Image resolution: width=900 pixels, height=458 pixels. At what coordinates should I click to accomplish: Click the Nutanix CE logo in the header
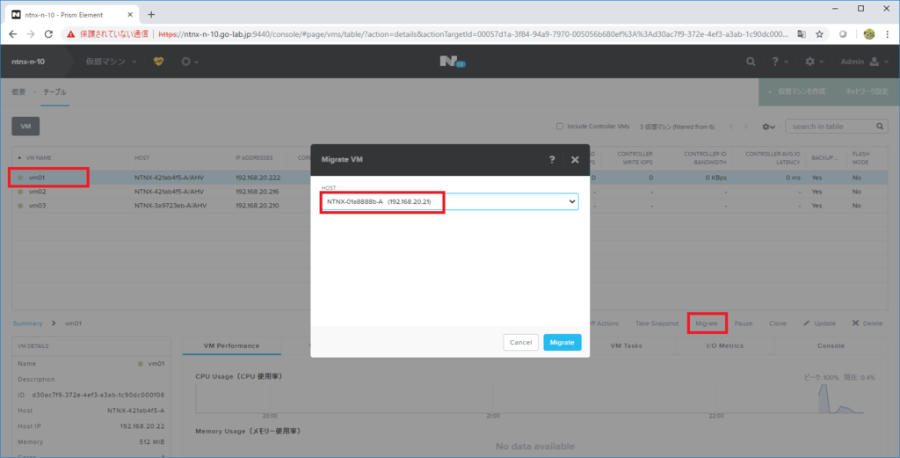tap(453, 62)
